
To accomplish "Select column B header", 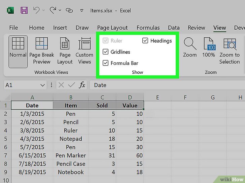I will tap(71, 98).
